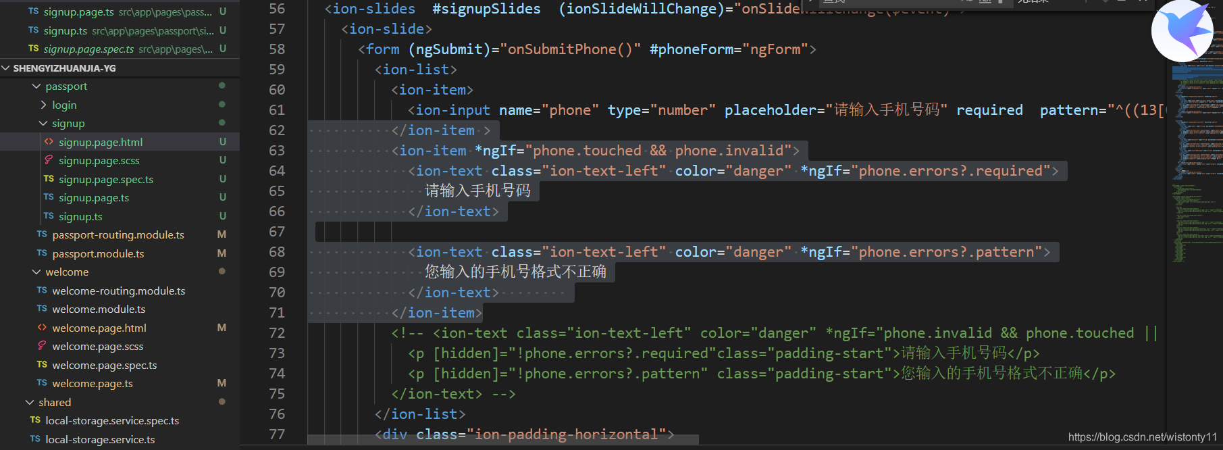Open welcome.page.scss file
The height and width of the screenshot is (450, 1223).
point(120,347)
